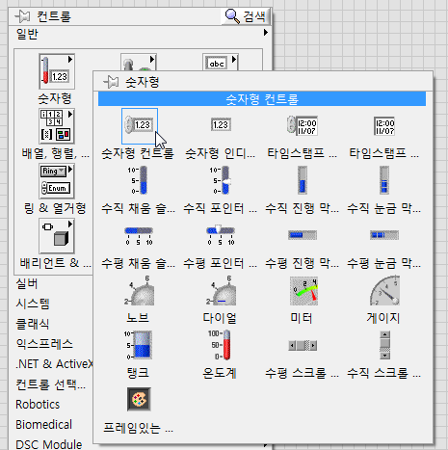Select the 숫자형 컨트롤 numeric control icon
448x450 pixels.
coord(140,126)
